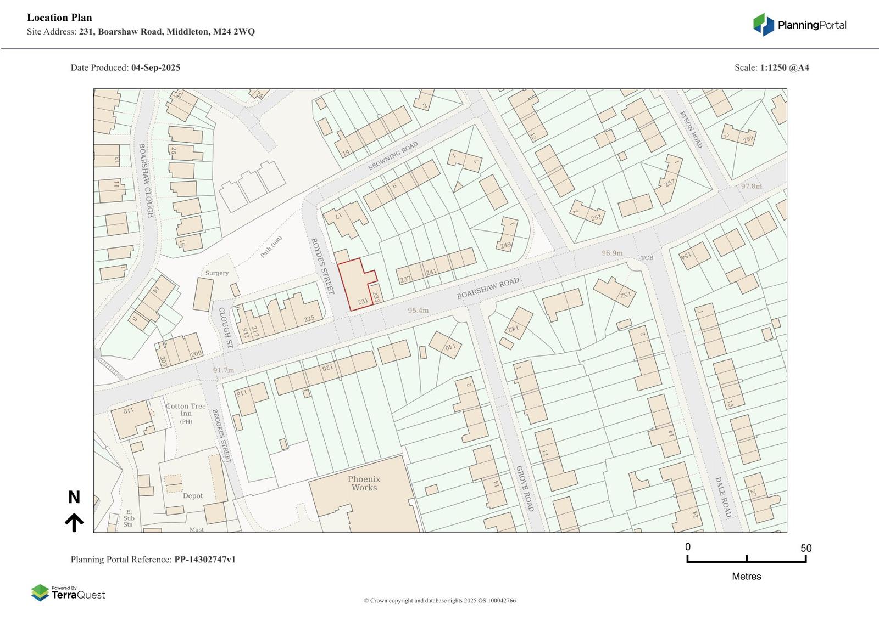Select the Surgery building on the map

click(203, 295)
